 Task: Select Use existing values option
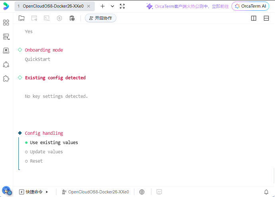click(x=51, y=142)
